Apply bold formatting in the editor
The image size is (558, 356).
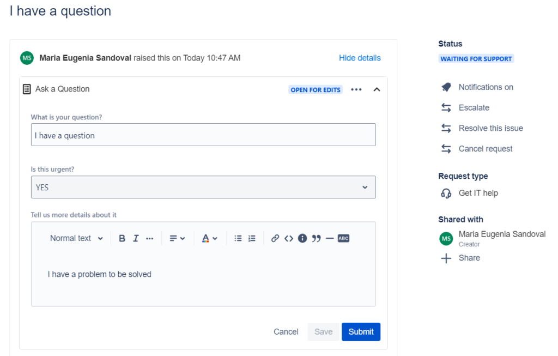click(x=122, y=238)
